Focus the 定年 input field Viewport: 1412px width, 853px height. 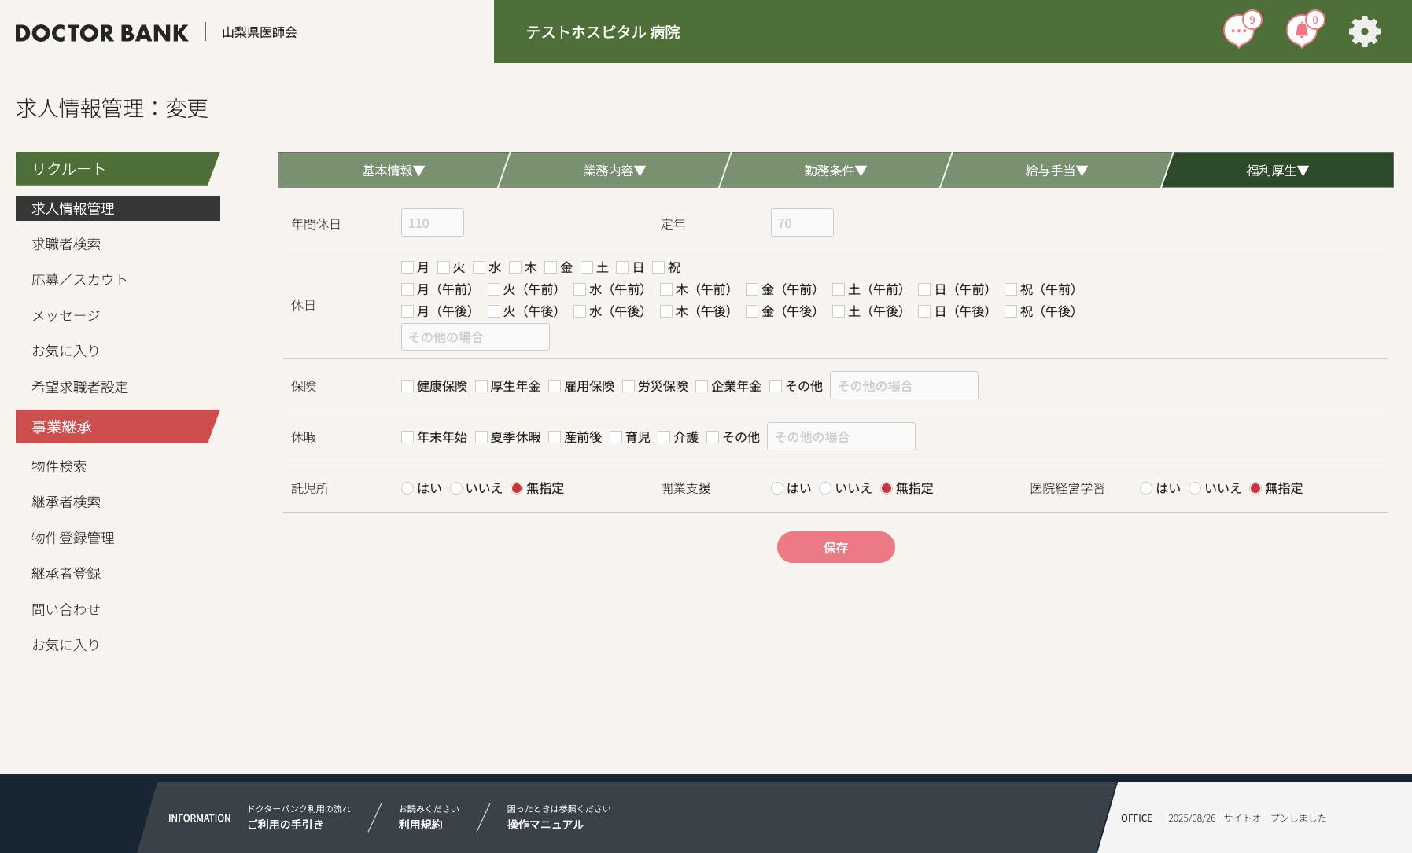802,223
